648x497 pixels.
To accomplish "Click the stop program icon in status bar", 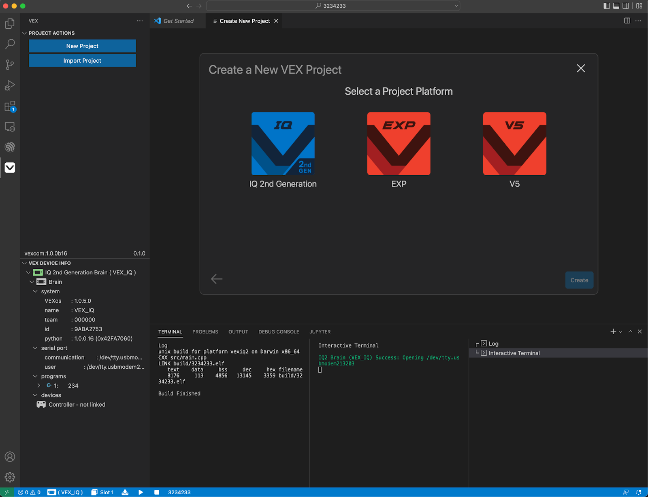I will (157, 492).
